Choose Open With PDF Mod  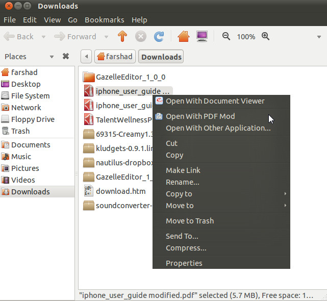pyautogui.click(x=221, y=116)
